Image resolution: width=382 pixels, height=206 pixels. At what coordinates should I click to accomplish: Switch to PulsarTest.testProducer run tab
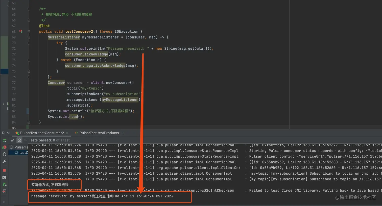point(99,133)
